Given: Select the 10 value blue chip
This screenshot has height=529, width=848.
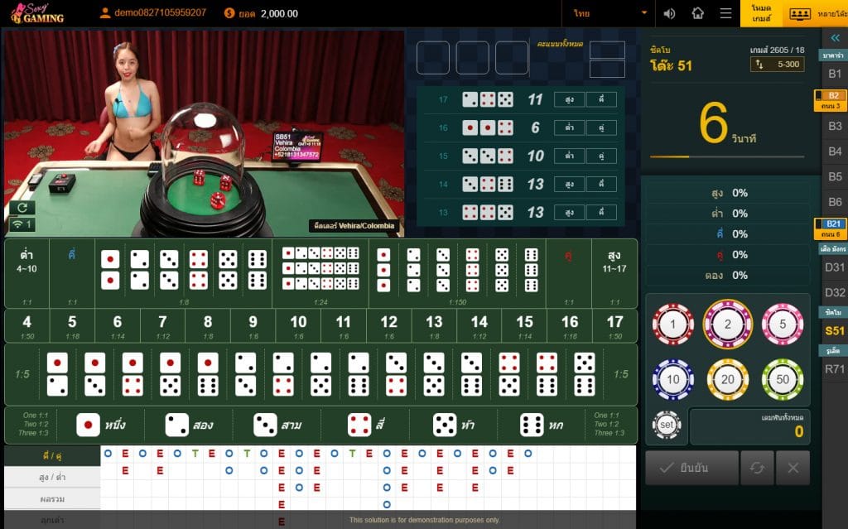Looking at the screenshot, I should pyautogui.click(x=672, y=379).
